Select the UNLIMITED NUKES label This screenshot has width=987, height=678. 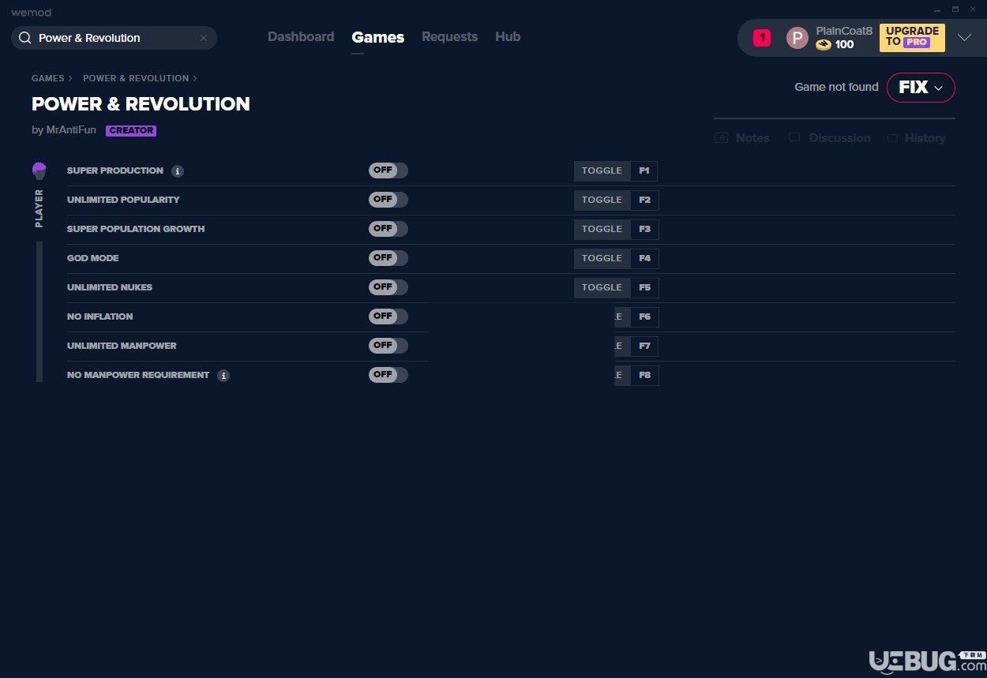click(x=110, y=287)
